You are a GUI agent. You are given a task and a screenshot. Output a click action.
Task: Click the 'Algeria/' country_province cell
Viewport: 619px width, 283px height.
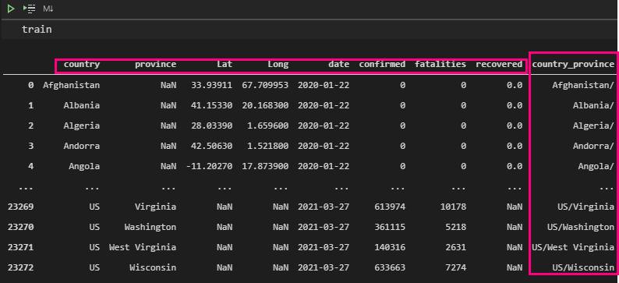click(594, 126)
